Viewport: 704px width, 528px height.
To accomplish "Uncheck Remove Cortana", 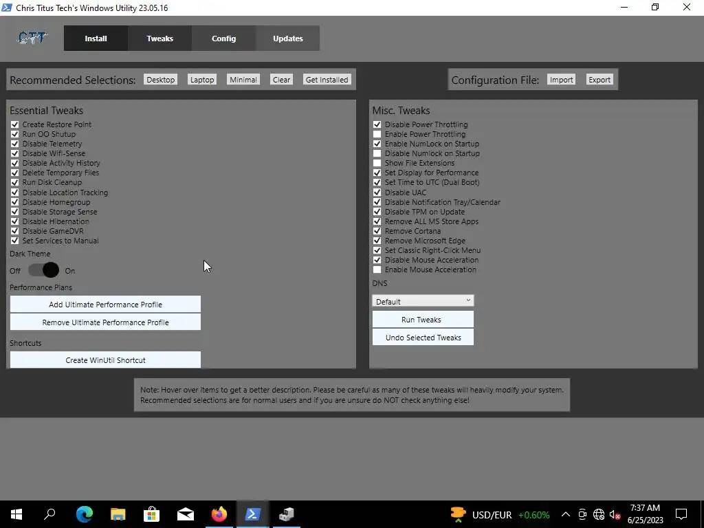I will 377,231.
